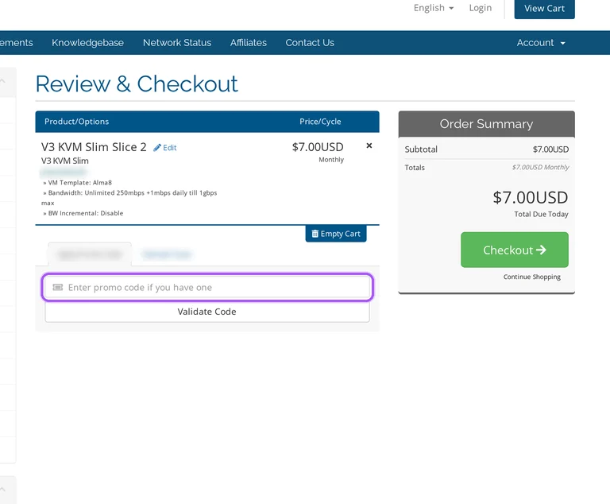Image resolution: width=610 pixels, height=504 pixels.
Task: Open the English language dropdown
Action: [x=434, y=8]
